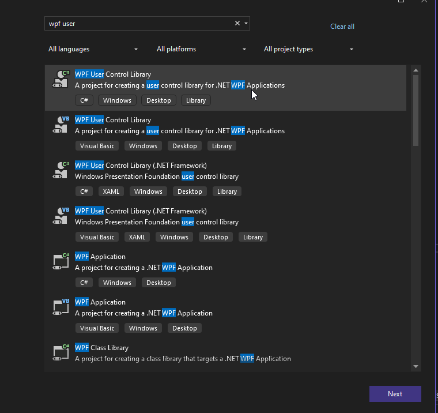Screen dimensions: 438x413
Task: Click Visual Basic tag of WPF Application
Action: point(97,328)
